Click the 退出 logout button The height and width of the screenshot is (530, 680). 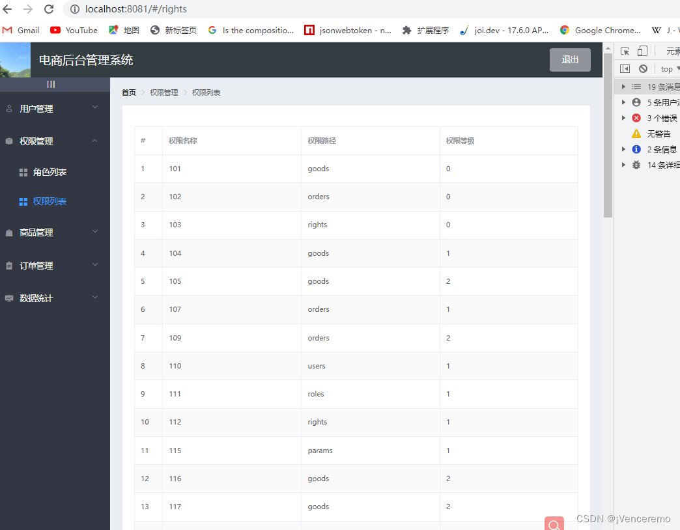click(x=570, y=59)
